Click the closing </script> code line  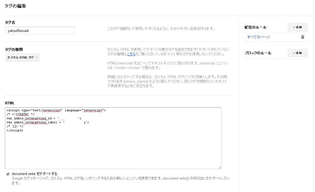coord(15,130)
